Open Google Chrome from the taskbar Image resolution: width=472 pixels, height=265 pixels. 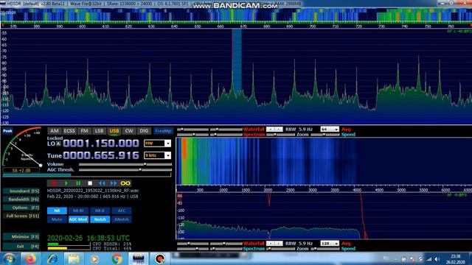117,258
